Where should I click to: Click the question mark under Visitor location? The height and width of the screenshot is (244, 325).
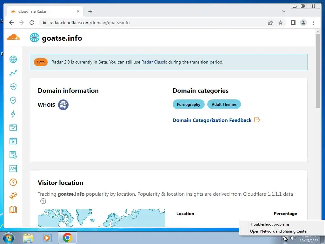pyautogui.click(x=43, y=201)
